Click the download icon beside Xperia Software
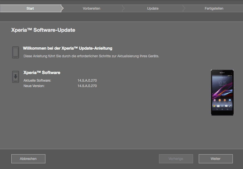This screenshot has height=169, width=243. (16, 77)
